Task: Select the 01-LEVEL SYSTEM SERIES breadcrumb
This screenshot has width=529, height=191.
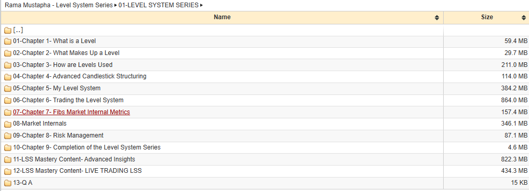Action: pyautogui.click(x=159, y=5)
